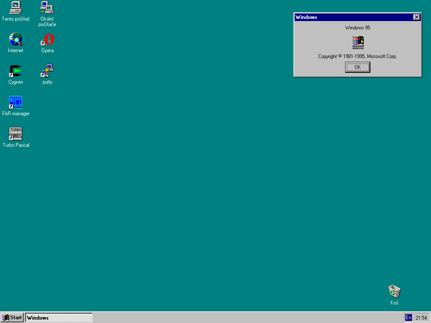
Task: Open the Start menu
Action: [12, 318]
